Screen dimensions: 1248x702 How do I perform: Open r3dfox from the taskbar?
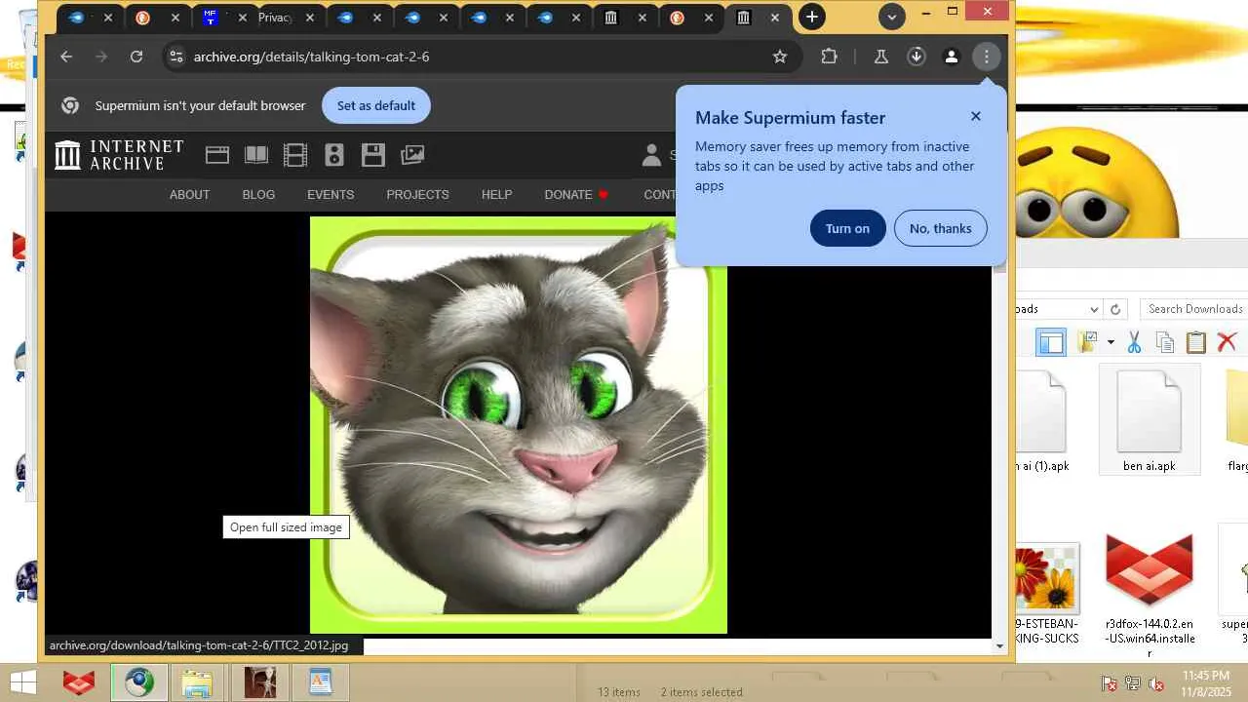click(x=79, y=682)
